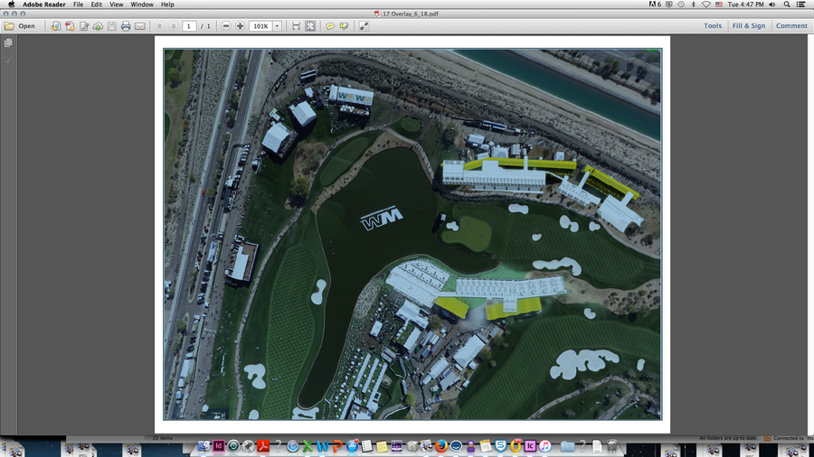
Task: Zoom out with the minus icon
Action: 226,26
